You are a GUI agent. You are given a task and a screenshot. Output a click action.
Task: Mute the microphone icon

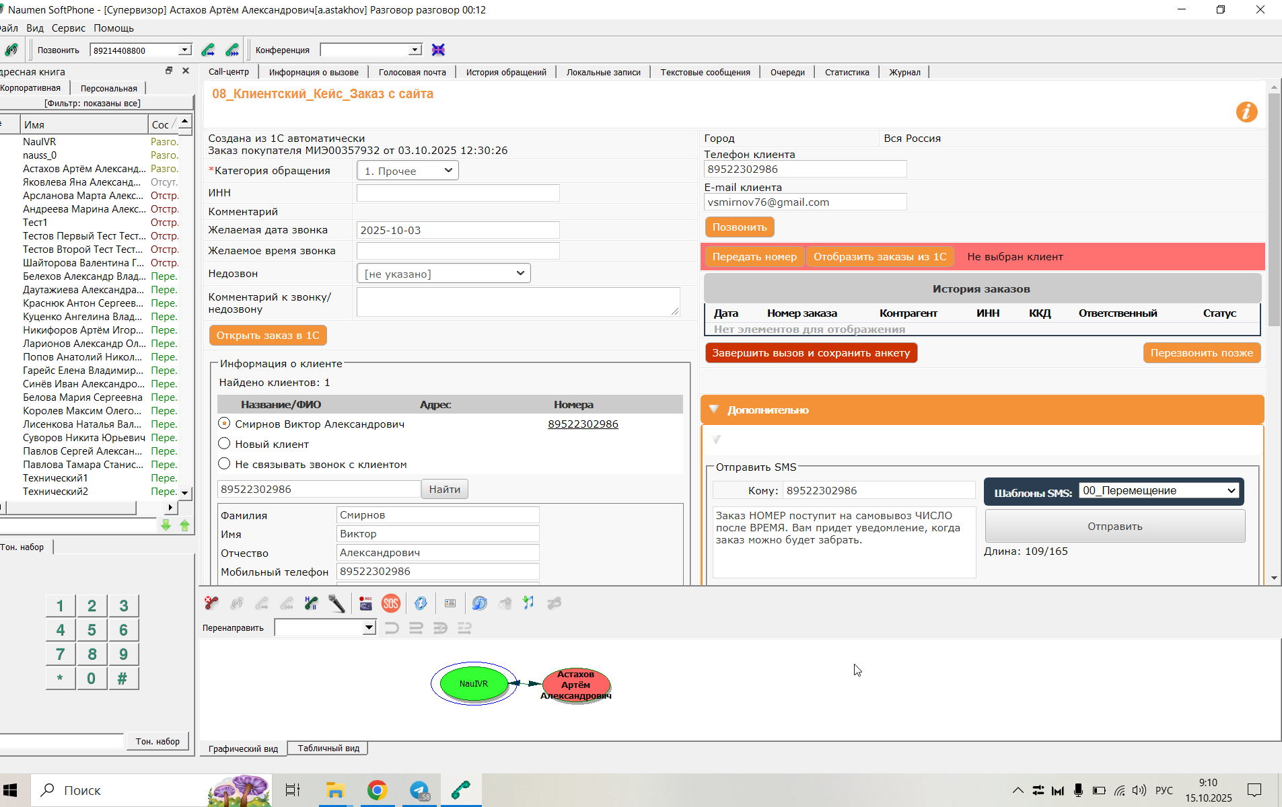(336, 603)
